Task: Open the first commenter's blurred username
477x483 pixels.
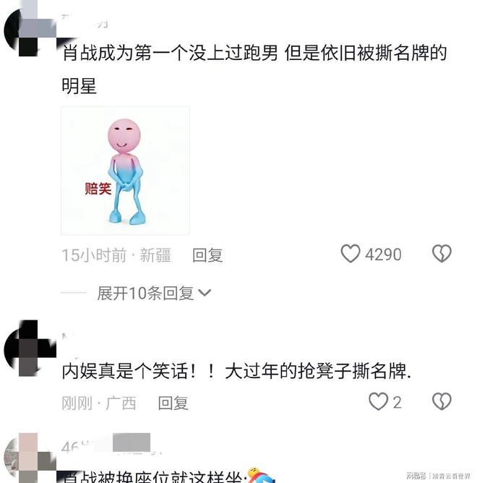Action: [85, 21]
